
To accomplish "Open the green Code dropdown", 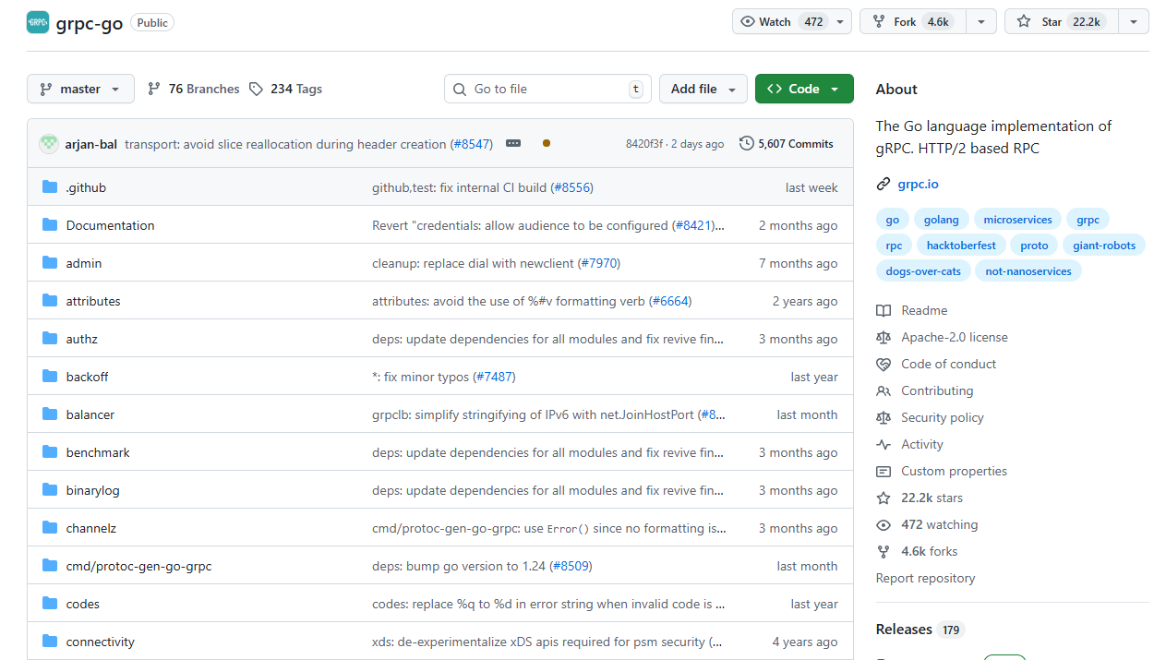I will (803, 89).
